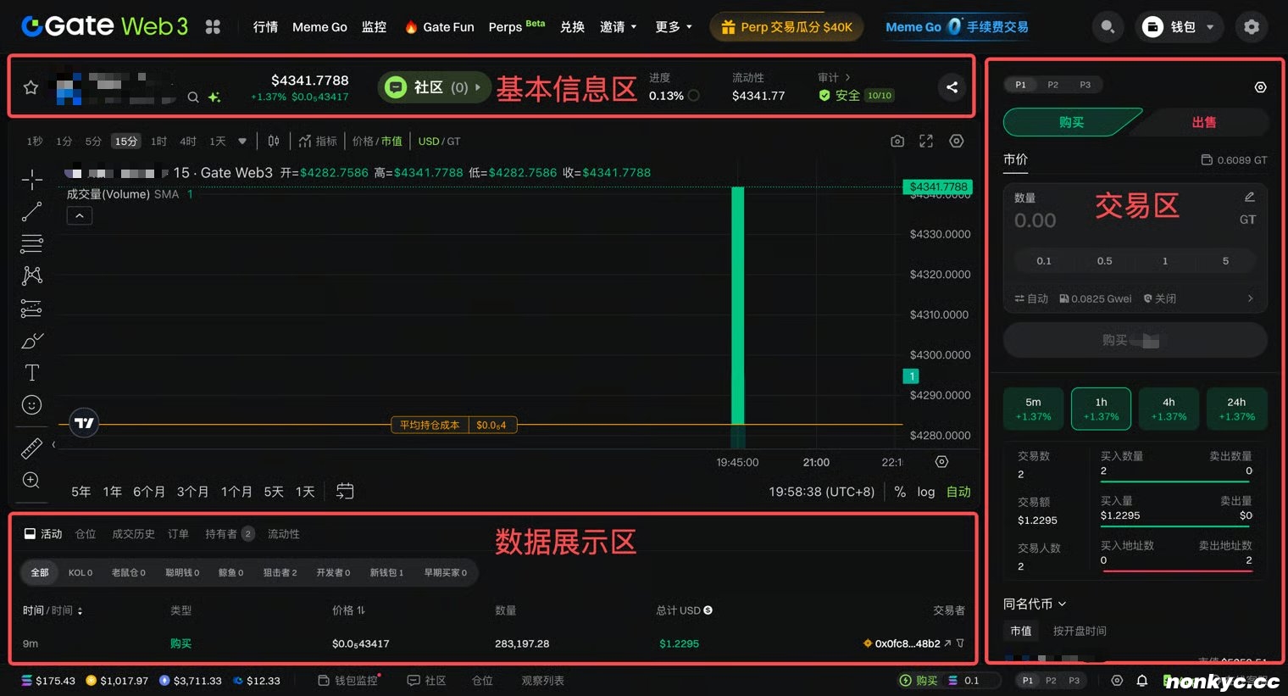Expand the 同名代币 dropdown
Screen dimensions: 1288x696
1035,604
